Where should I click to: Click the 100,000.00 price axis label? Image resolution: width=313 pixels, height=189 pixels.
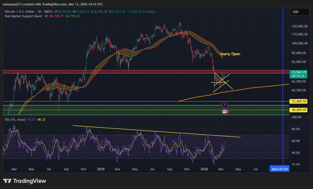click(300, 43)
